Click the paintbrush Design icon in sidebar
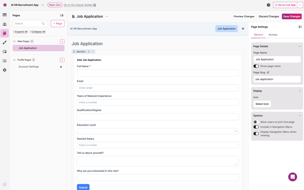Screen dimensions: 304x190 click(5, 43)
